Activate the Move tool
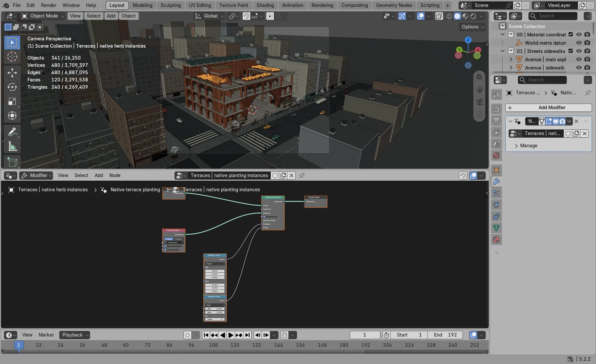 (x=12, y=72)
